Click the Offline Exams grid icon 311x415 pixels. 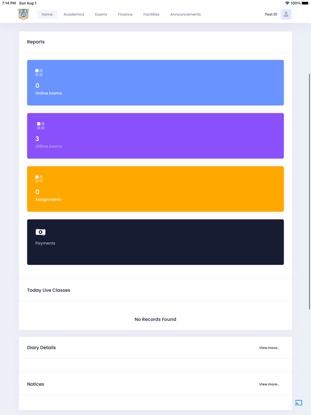pos(41,126)
